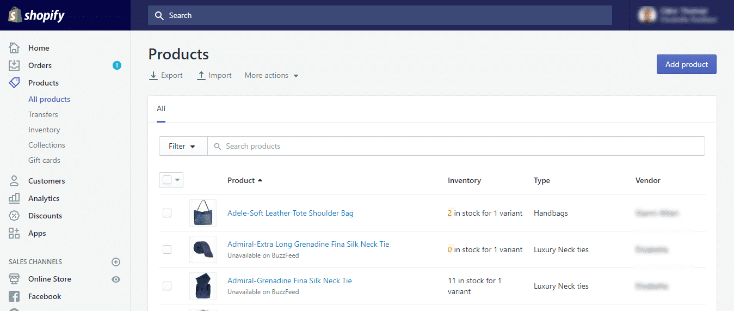Expand the More actions dropdown
This screenshot has height=311, width=734.
(x=272, y=76)
